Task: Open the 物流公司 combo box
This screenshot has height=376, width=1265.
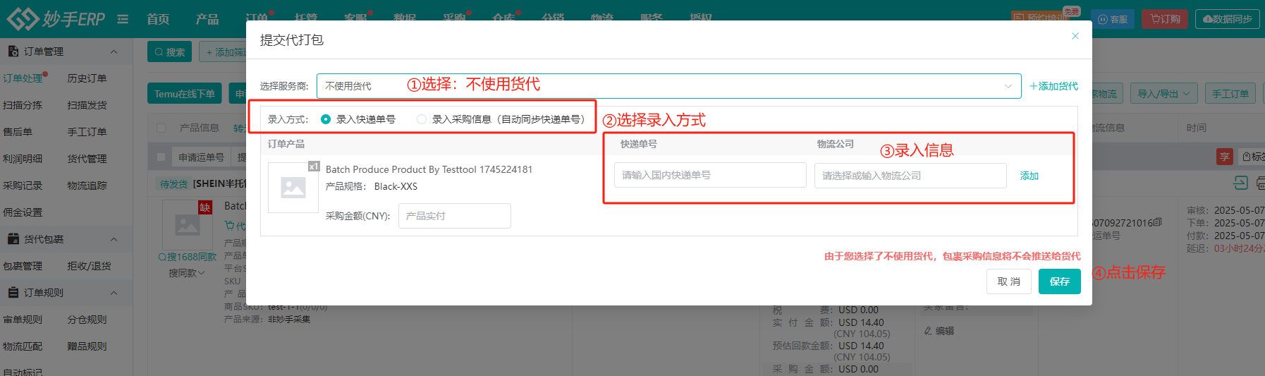Action: pyautogui.click(x=910, y=176)
